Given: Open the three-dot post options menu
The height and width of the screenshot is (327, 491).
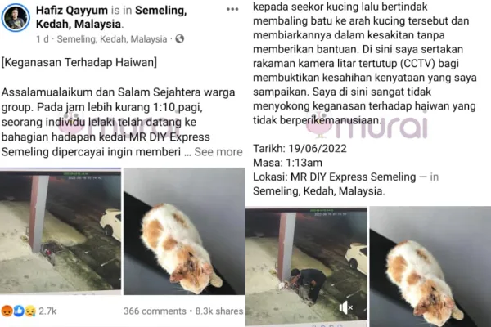Looking at the screenshot, I should [x=232, y=9].
